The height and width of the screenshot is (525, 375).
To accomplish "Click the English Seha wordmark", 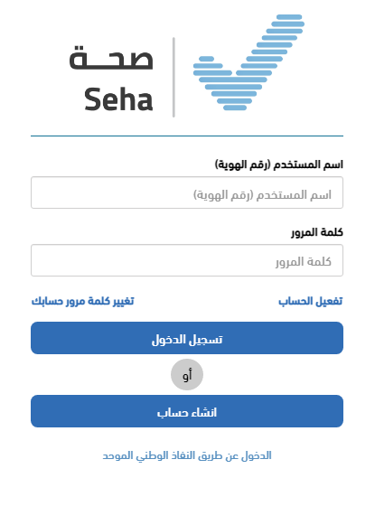I will tap(118, 99).
